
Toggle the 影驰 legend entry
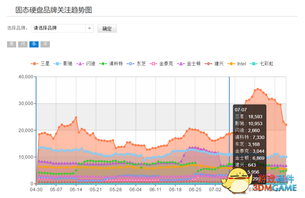click(63, 64)
